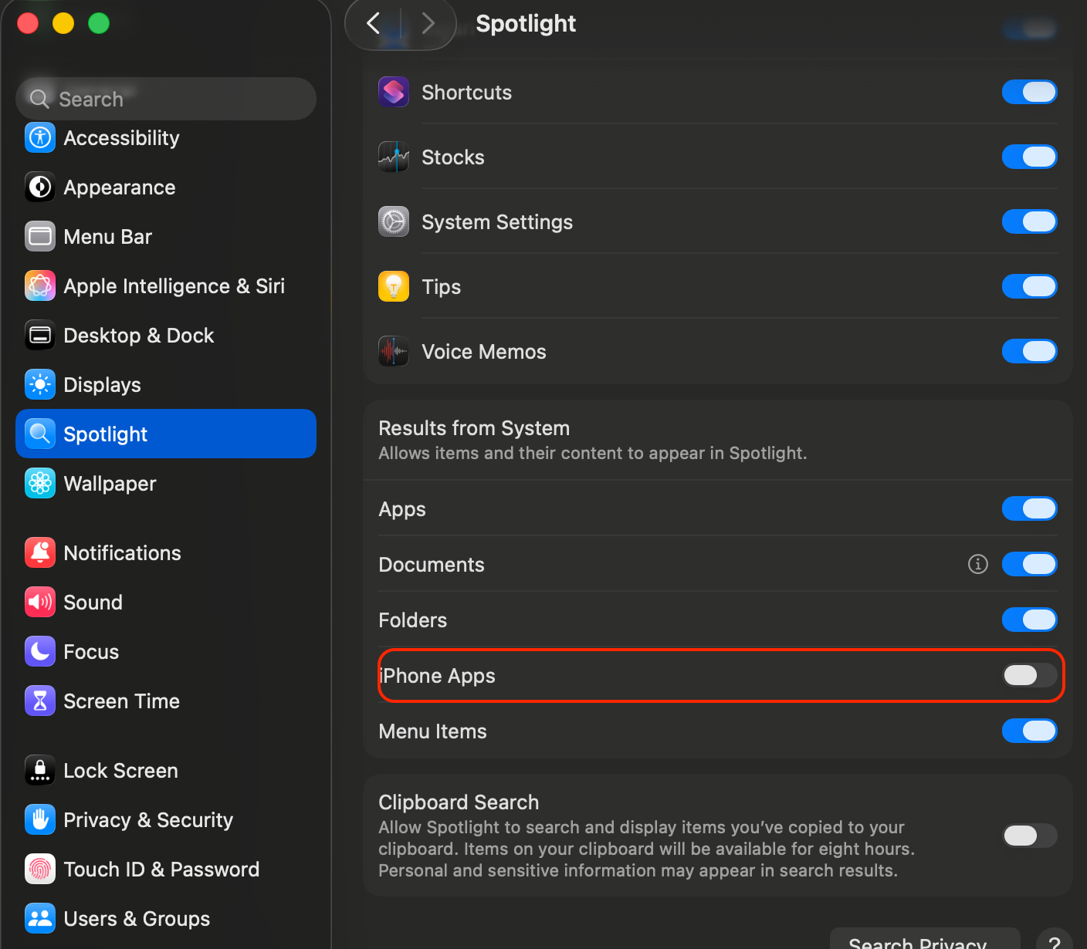Turn off Menu Items toggle
Image resolution: width=1087 pixels, height=949 pixels.
click(1029, 731)
